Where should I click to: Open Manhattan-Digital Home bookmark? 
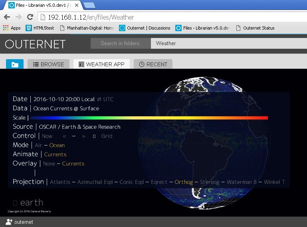pyautogui.click(x=87, y=28)
